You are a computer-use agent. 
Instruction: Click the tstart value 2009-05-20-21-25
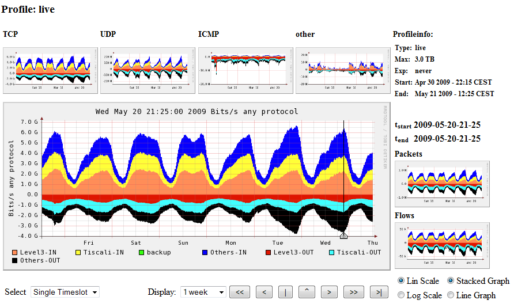[x=447, y=125]
